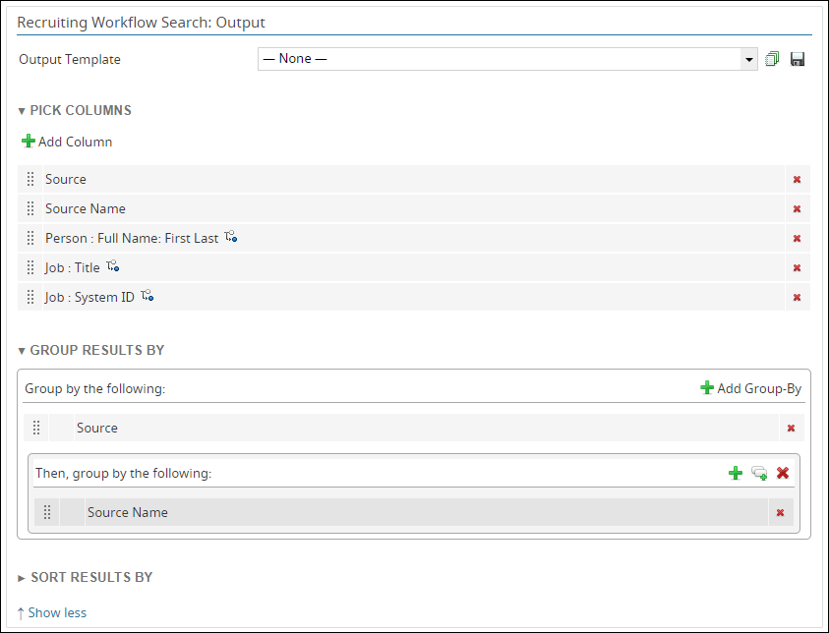Click the Show less link
829x633 pixels.
point(52,613)
